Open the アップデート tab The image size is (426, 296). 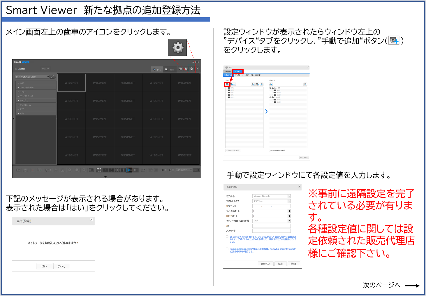point(239,75)
